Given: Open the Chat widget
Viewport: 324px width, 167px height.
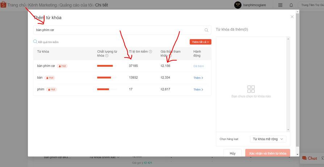Looking at the screenshot, I should pyautogui.click(x=310, y=158).
